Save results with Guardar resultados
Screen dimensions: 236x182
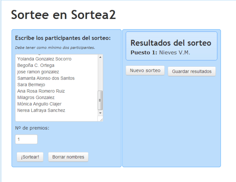coord(192,71)
